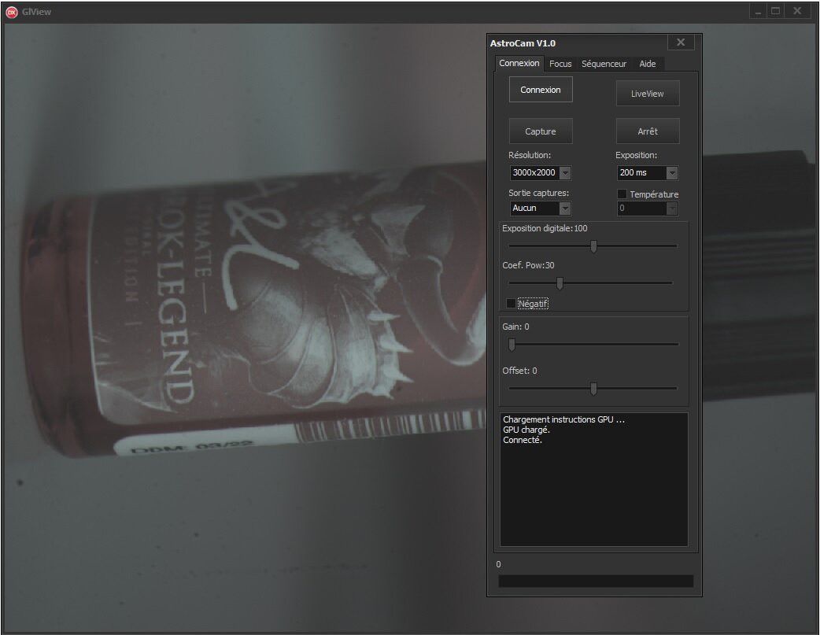Click the Arrêt stop button
This screenshot has height=635, width=820.
point(648,131)
